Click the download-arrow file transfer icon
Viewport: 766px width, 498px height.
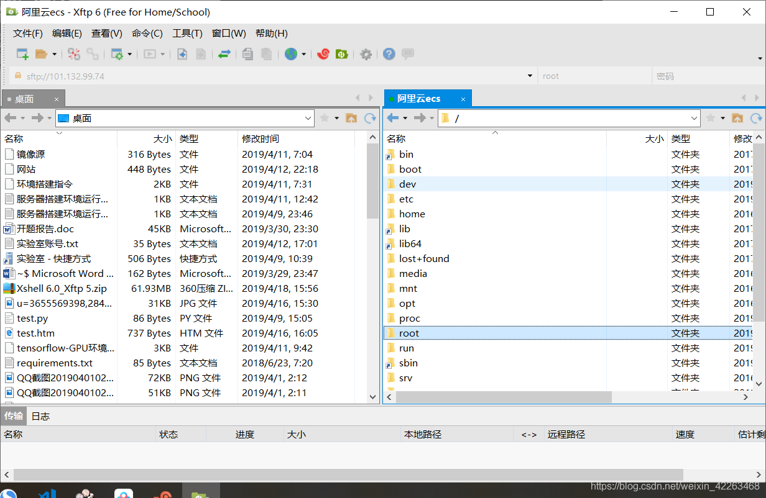coord(182,54)
